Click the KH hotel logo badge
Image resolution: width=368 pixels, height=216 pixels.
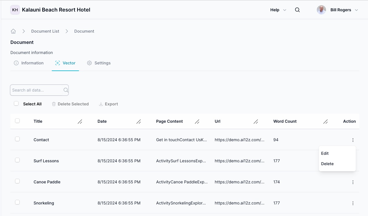[x=15, y=10]
